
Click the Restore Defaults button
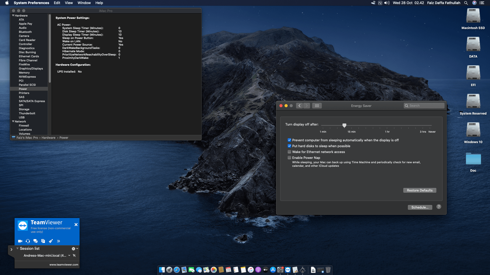[420, 190]
